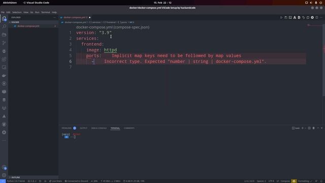The image size is (325, 183).
Task: Click the undo arrow icon in editor toolbar
Action: (x=304, y=18)
